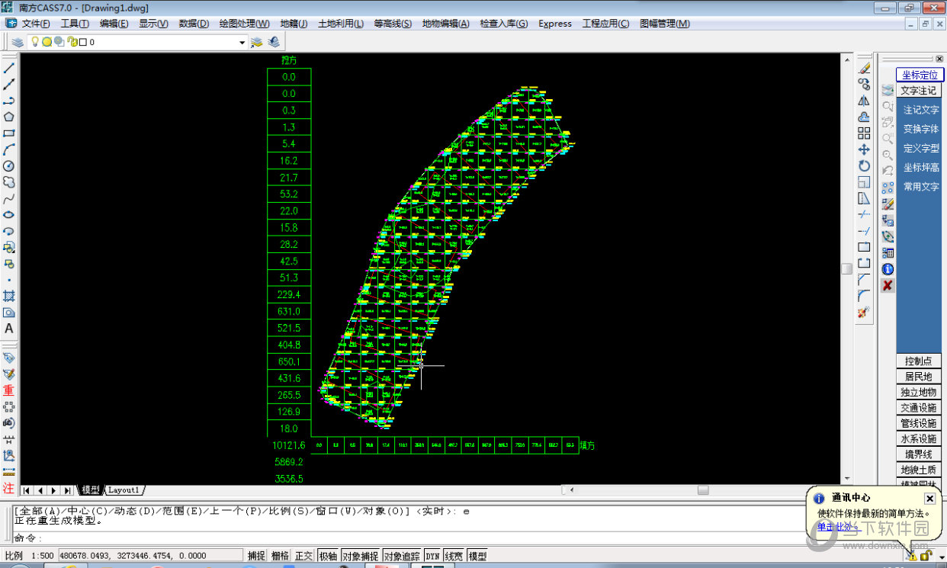Select the Rectangle tool in left toolbar
Screen dimensions: 947x568
pyautogui.click(x=9, y=133)
